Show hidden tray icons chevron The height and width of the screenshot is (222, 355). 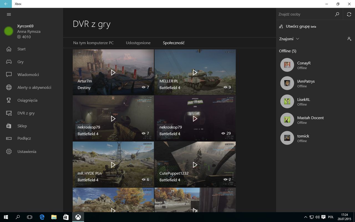[x=306, y=217]
